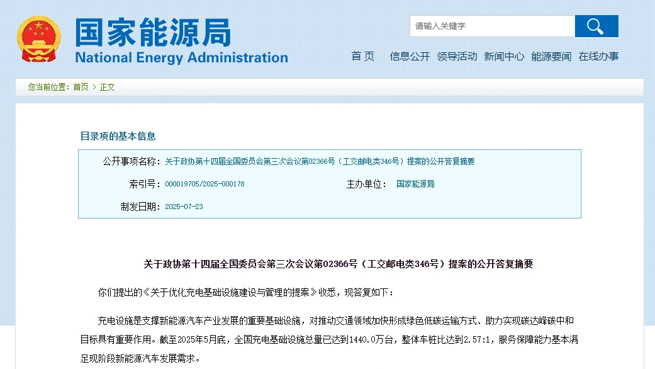Focus the keyword search input field
The height and width of the screenshot is (369, 655).
[x=492, y=26]
